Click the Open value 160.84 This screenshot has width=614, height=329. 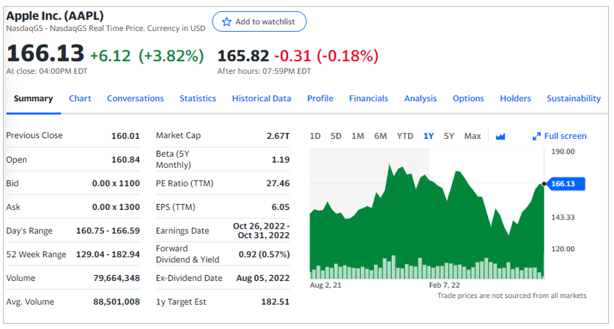(125, 160)
